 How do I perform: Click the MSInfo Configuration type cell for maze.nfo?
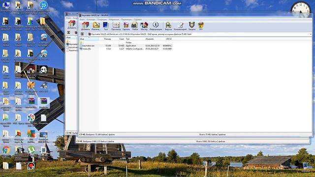[134, 49]
